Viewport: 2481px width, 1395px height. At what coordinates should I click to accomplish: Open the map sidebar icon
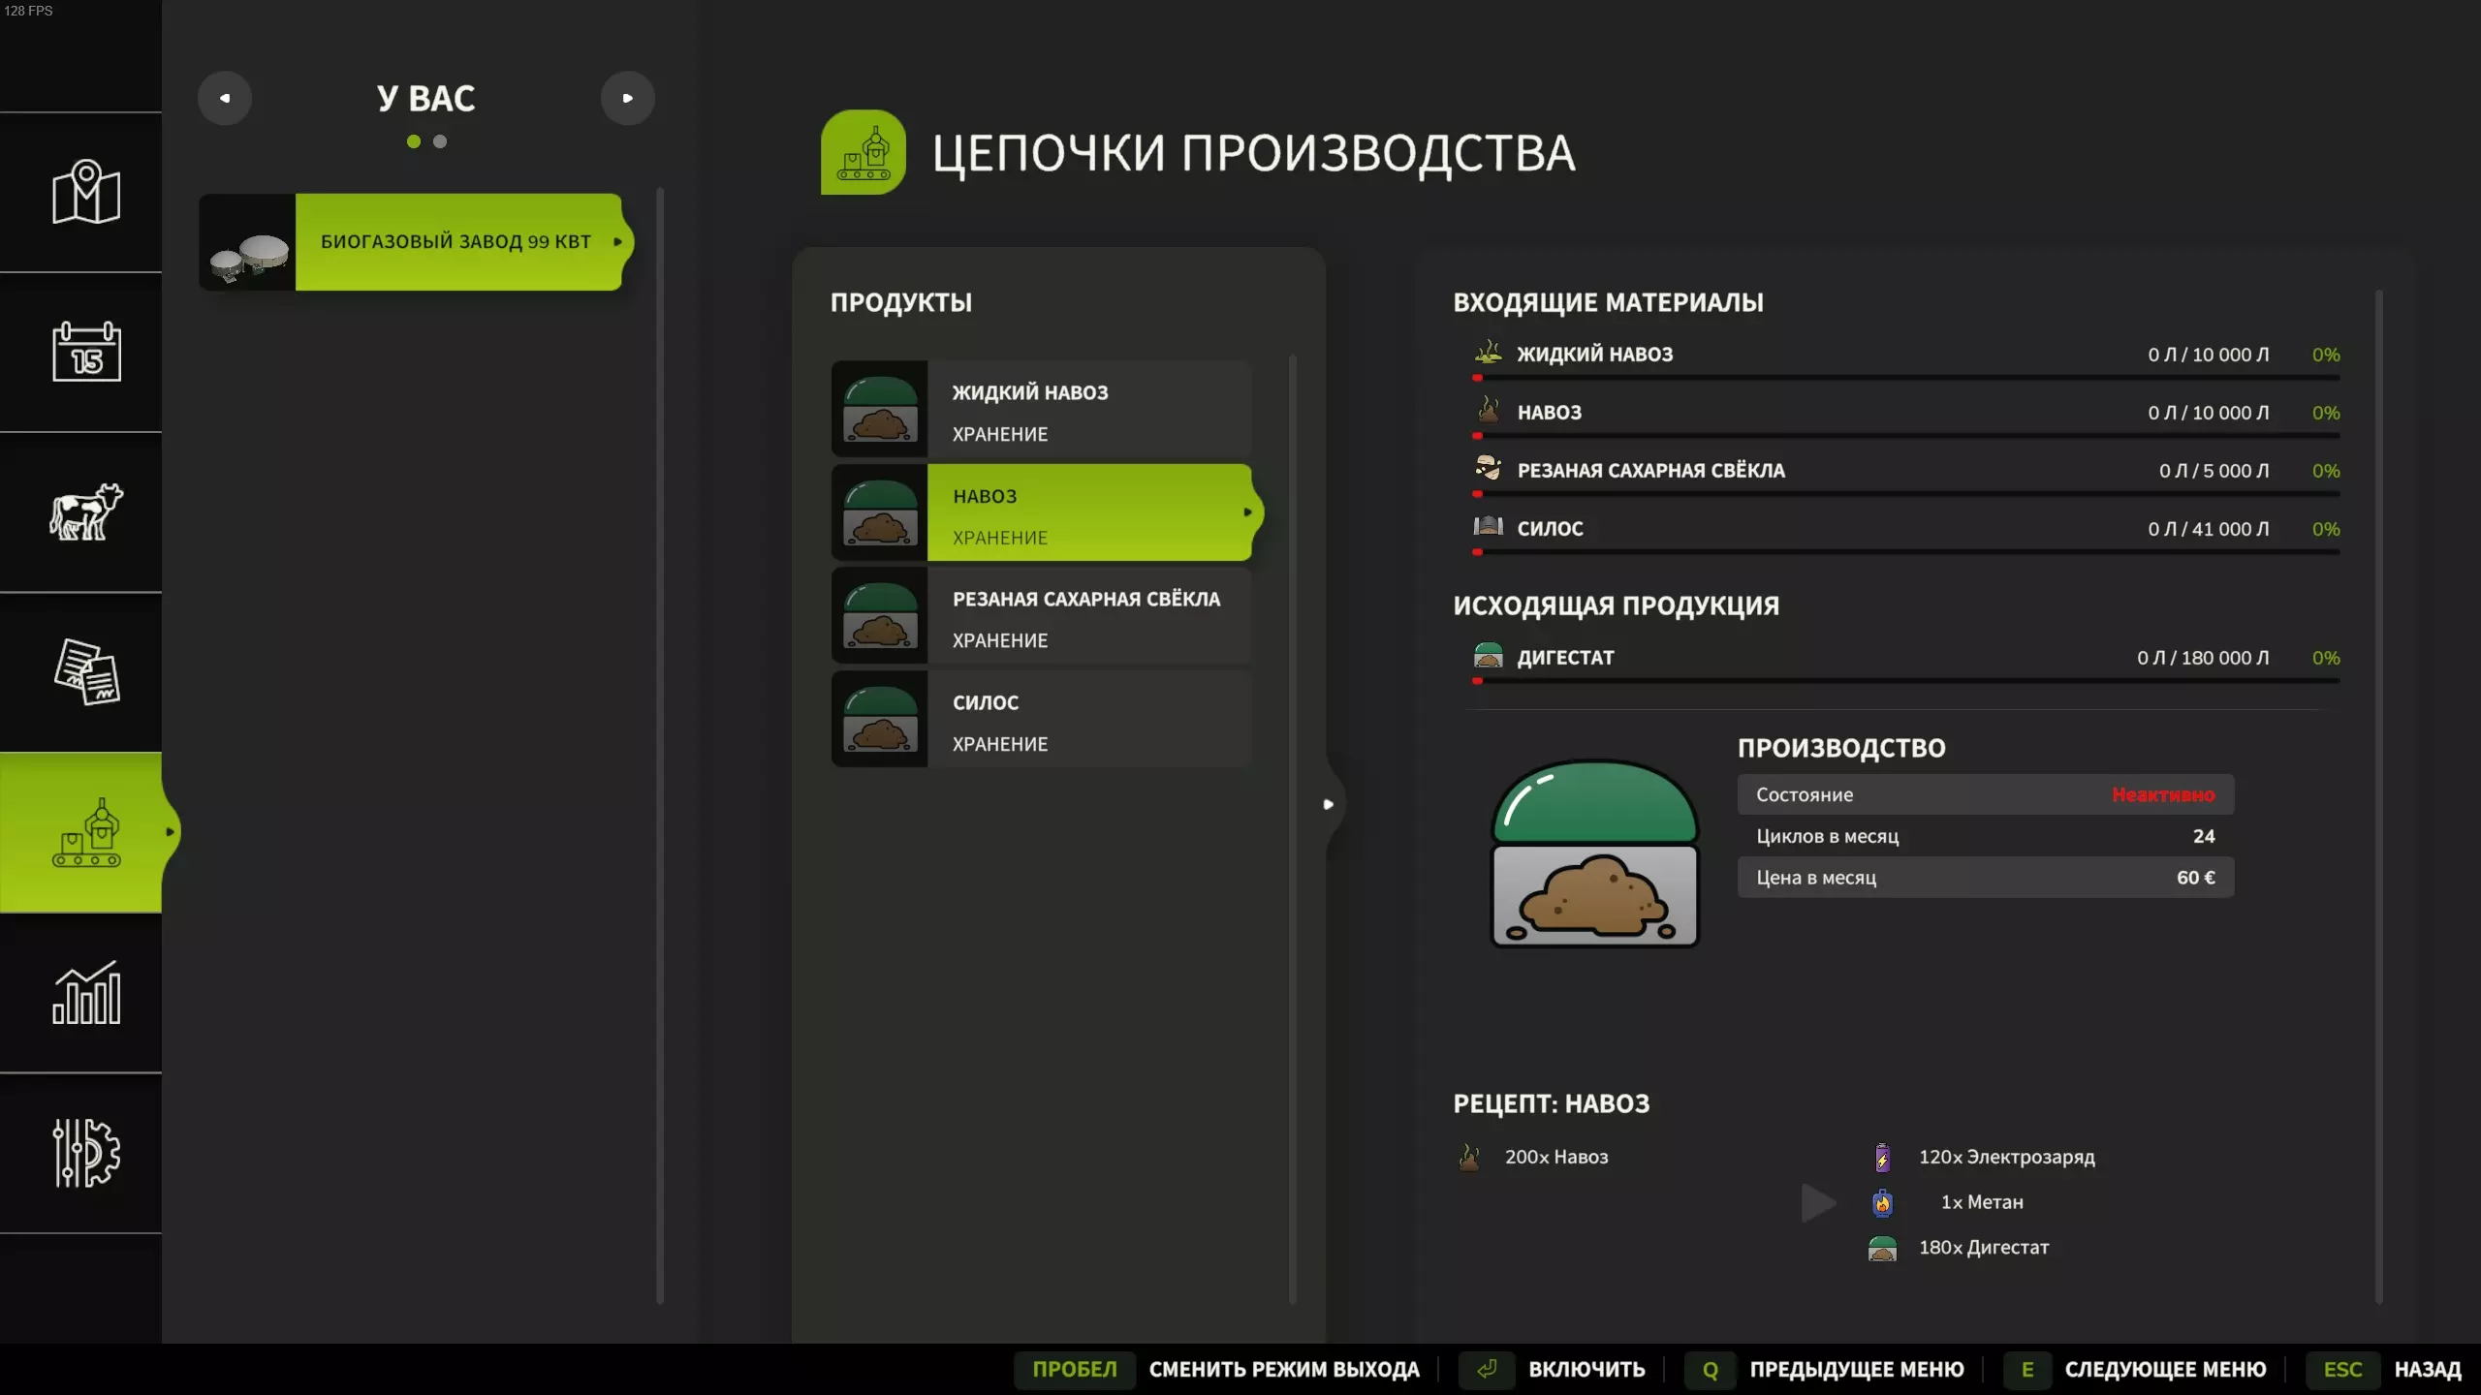85,192
